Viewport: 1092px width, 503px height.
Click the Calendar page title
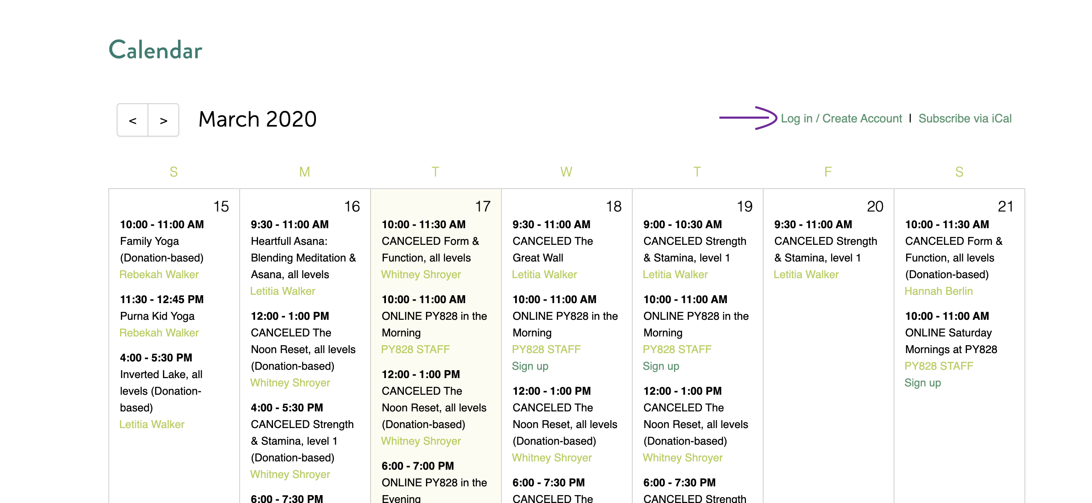point(155,50)
